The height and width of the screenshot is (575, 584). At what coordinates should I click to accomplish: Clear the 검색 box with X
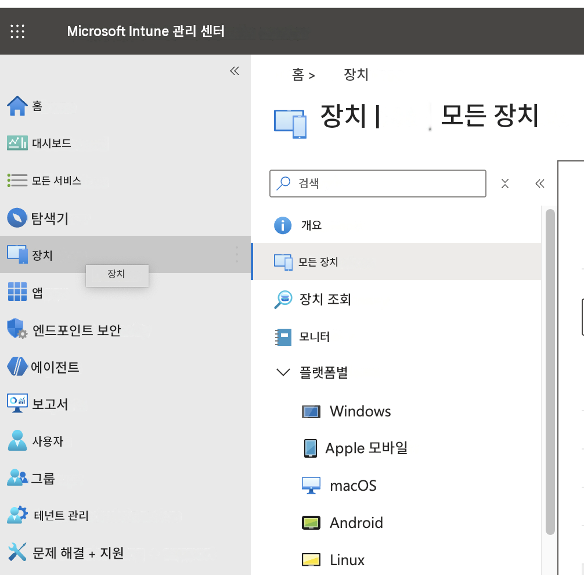[x=505, y=184]
